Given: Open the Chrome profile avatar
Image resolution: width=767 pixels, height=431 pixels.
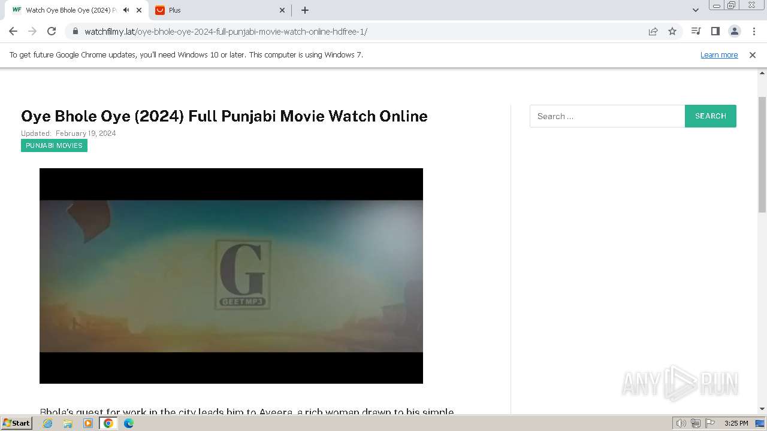Looking at the screenshot, I should 734,32.
